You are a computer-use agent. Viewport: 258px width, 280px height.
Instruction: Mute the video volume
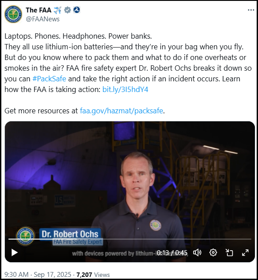[197, 252]
